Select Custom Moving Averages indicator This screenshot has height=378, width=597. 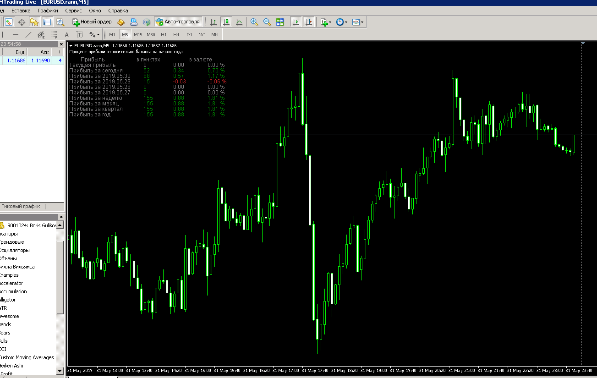pyautogui.click(x=27, y=357)
